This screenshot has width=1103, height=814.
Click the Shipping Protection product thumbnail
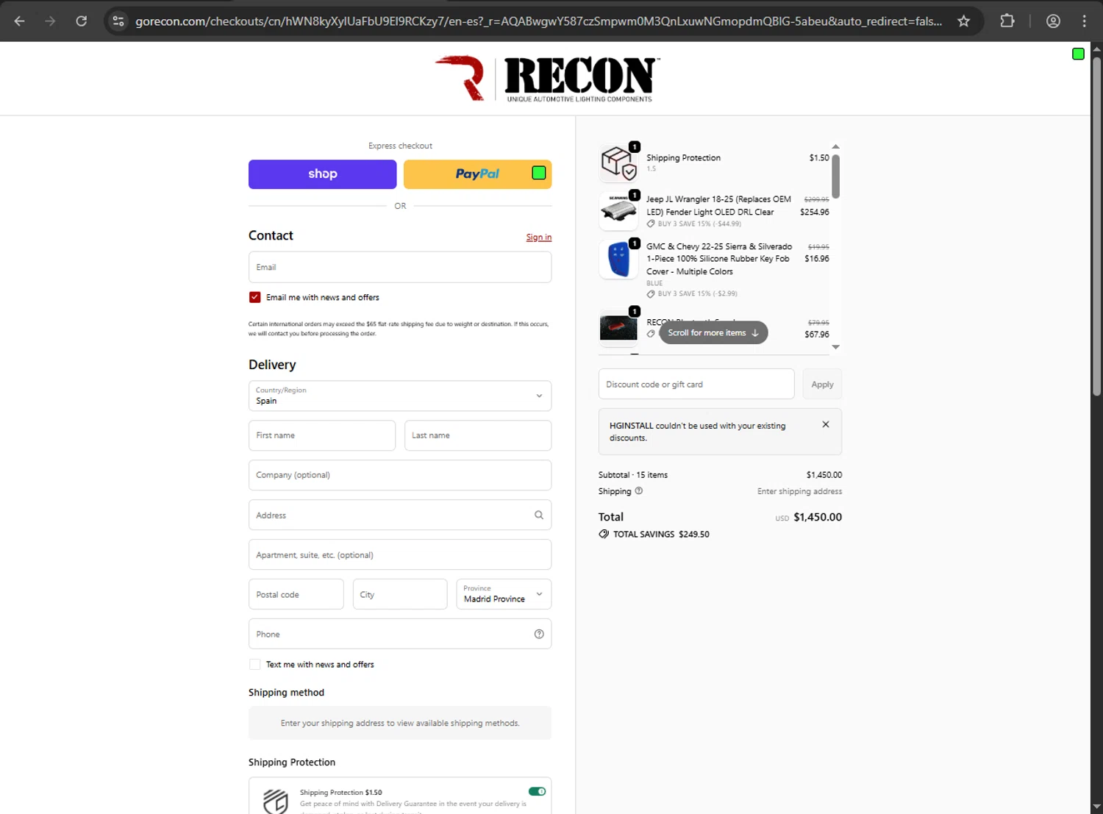pyautogui.click(x=618, y=163)
